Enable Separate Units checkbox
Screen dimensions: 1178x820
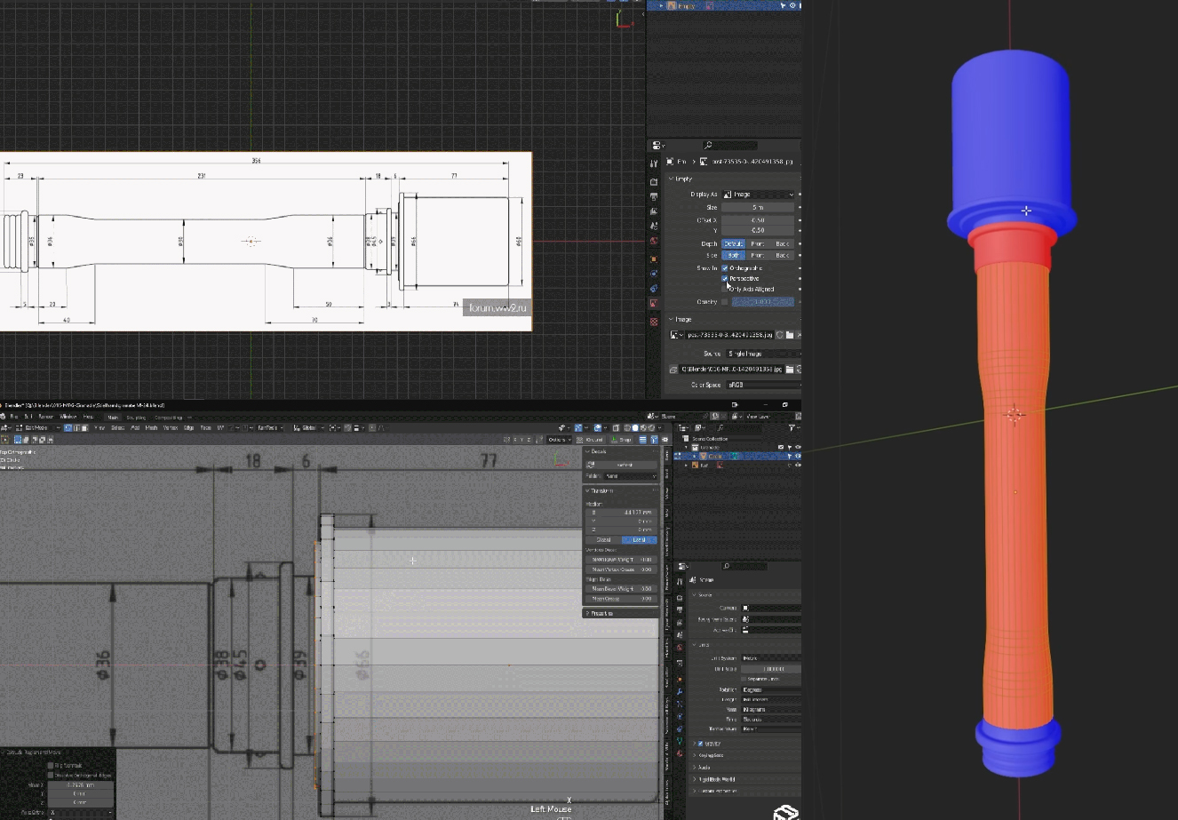tap(744, 679)
